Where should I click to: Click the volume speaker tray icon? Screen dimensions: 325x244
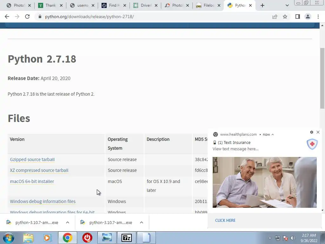point(293,238)
